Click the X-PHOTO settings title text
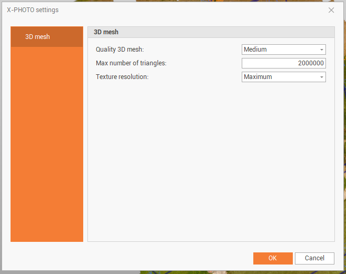Screen dimensions: 346x274 pyautogui.click(x=33, y=10)
